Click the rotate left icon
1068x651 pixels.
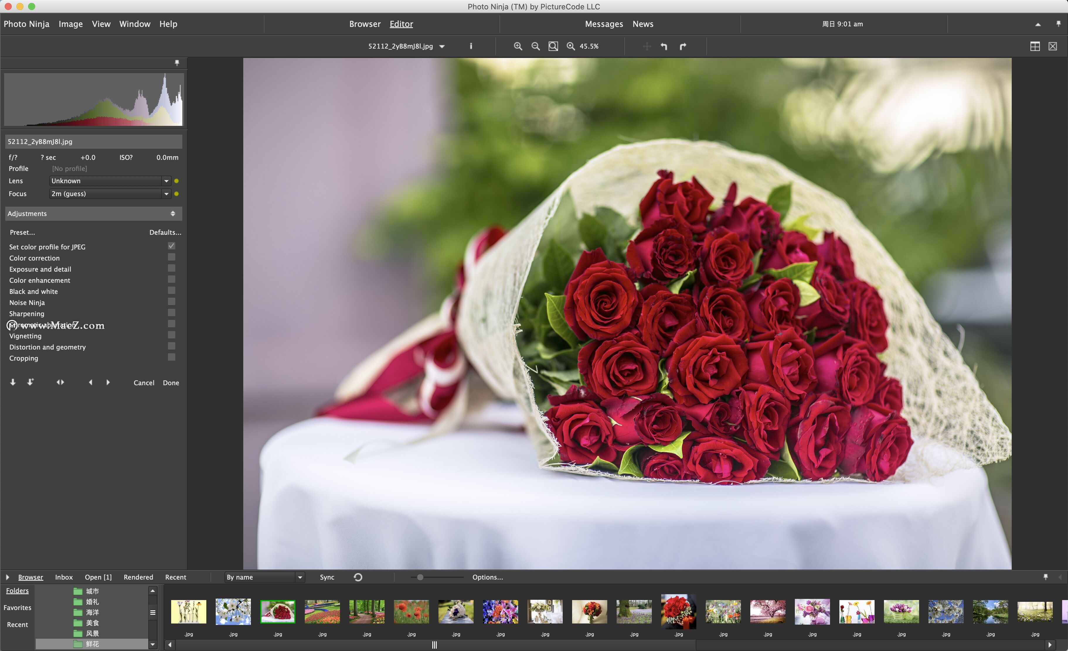point(664,47)
